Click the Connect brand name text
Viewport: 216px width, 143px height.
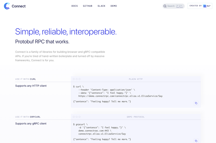[19, 6]
